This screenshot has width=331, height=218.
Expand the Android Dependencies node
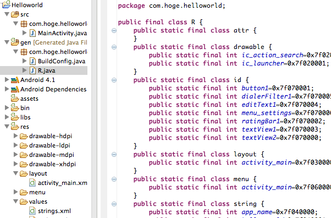[7, 89]
